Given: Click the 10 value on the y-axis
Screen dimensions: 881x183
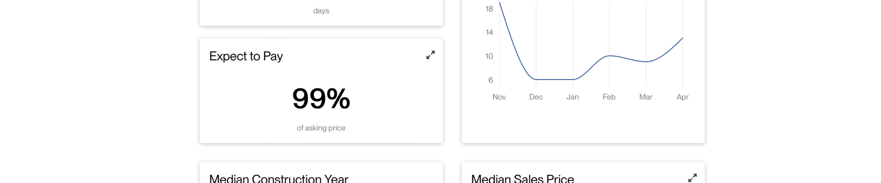Looking at the screenshot, I should click(489, 56).
